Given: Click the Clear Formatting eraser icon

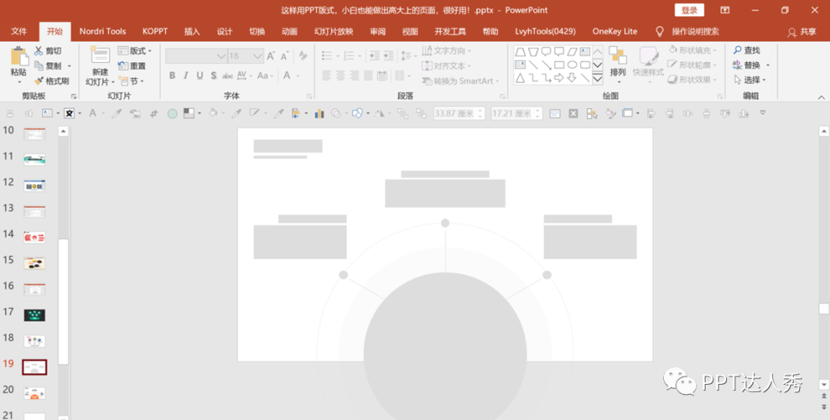Looking at the screenshot, I should click(303, 55).
